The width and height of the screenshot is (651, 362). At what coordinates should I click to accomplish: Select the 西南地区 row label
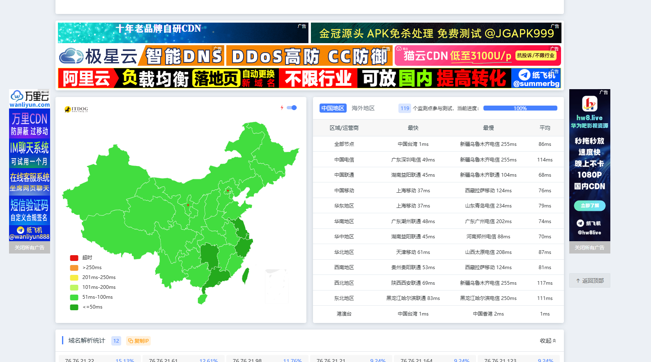click(x=344, y=267)
